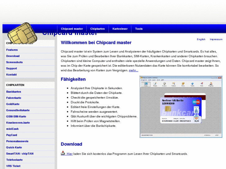The height and width of the screenshot is (169, 226).
Task: Click 'Checkt die gespeicherten Umsätze.'
Action: click(x=95, y=98)
